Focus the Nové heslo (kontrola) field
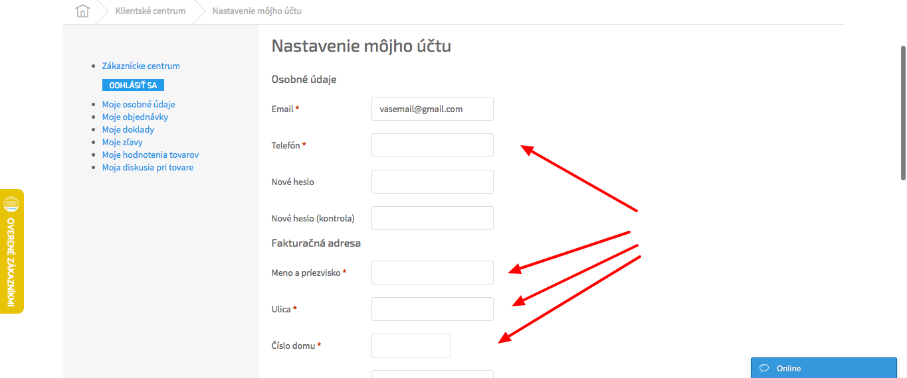 click(432, 218)
